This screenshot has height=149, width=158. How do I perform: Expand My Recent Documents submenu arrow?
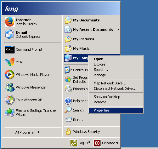point(118,30)
